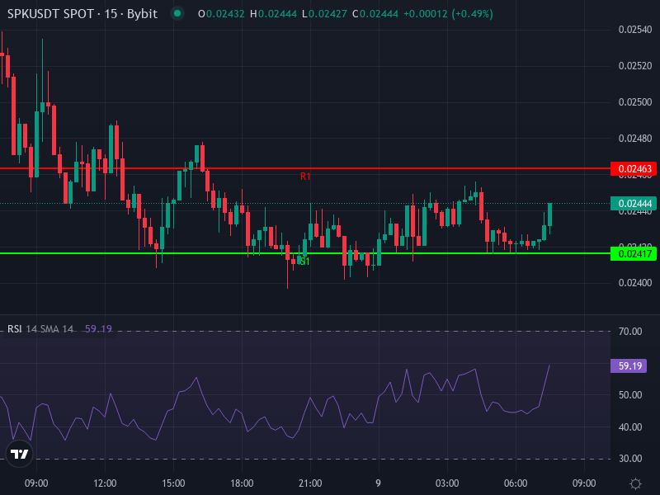Open chart settings via the gear icon
Viewport: 660px width, 495px height.
635,483
